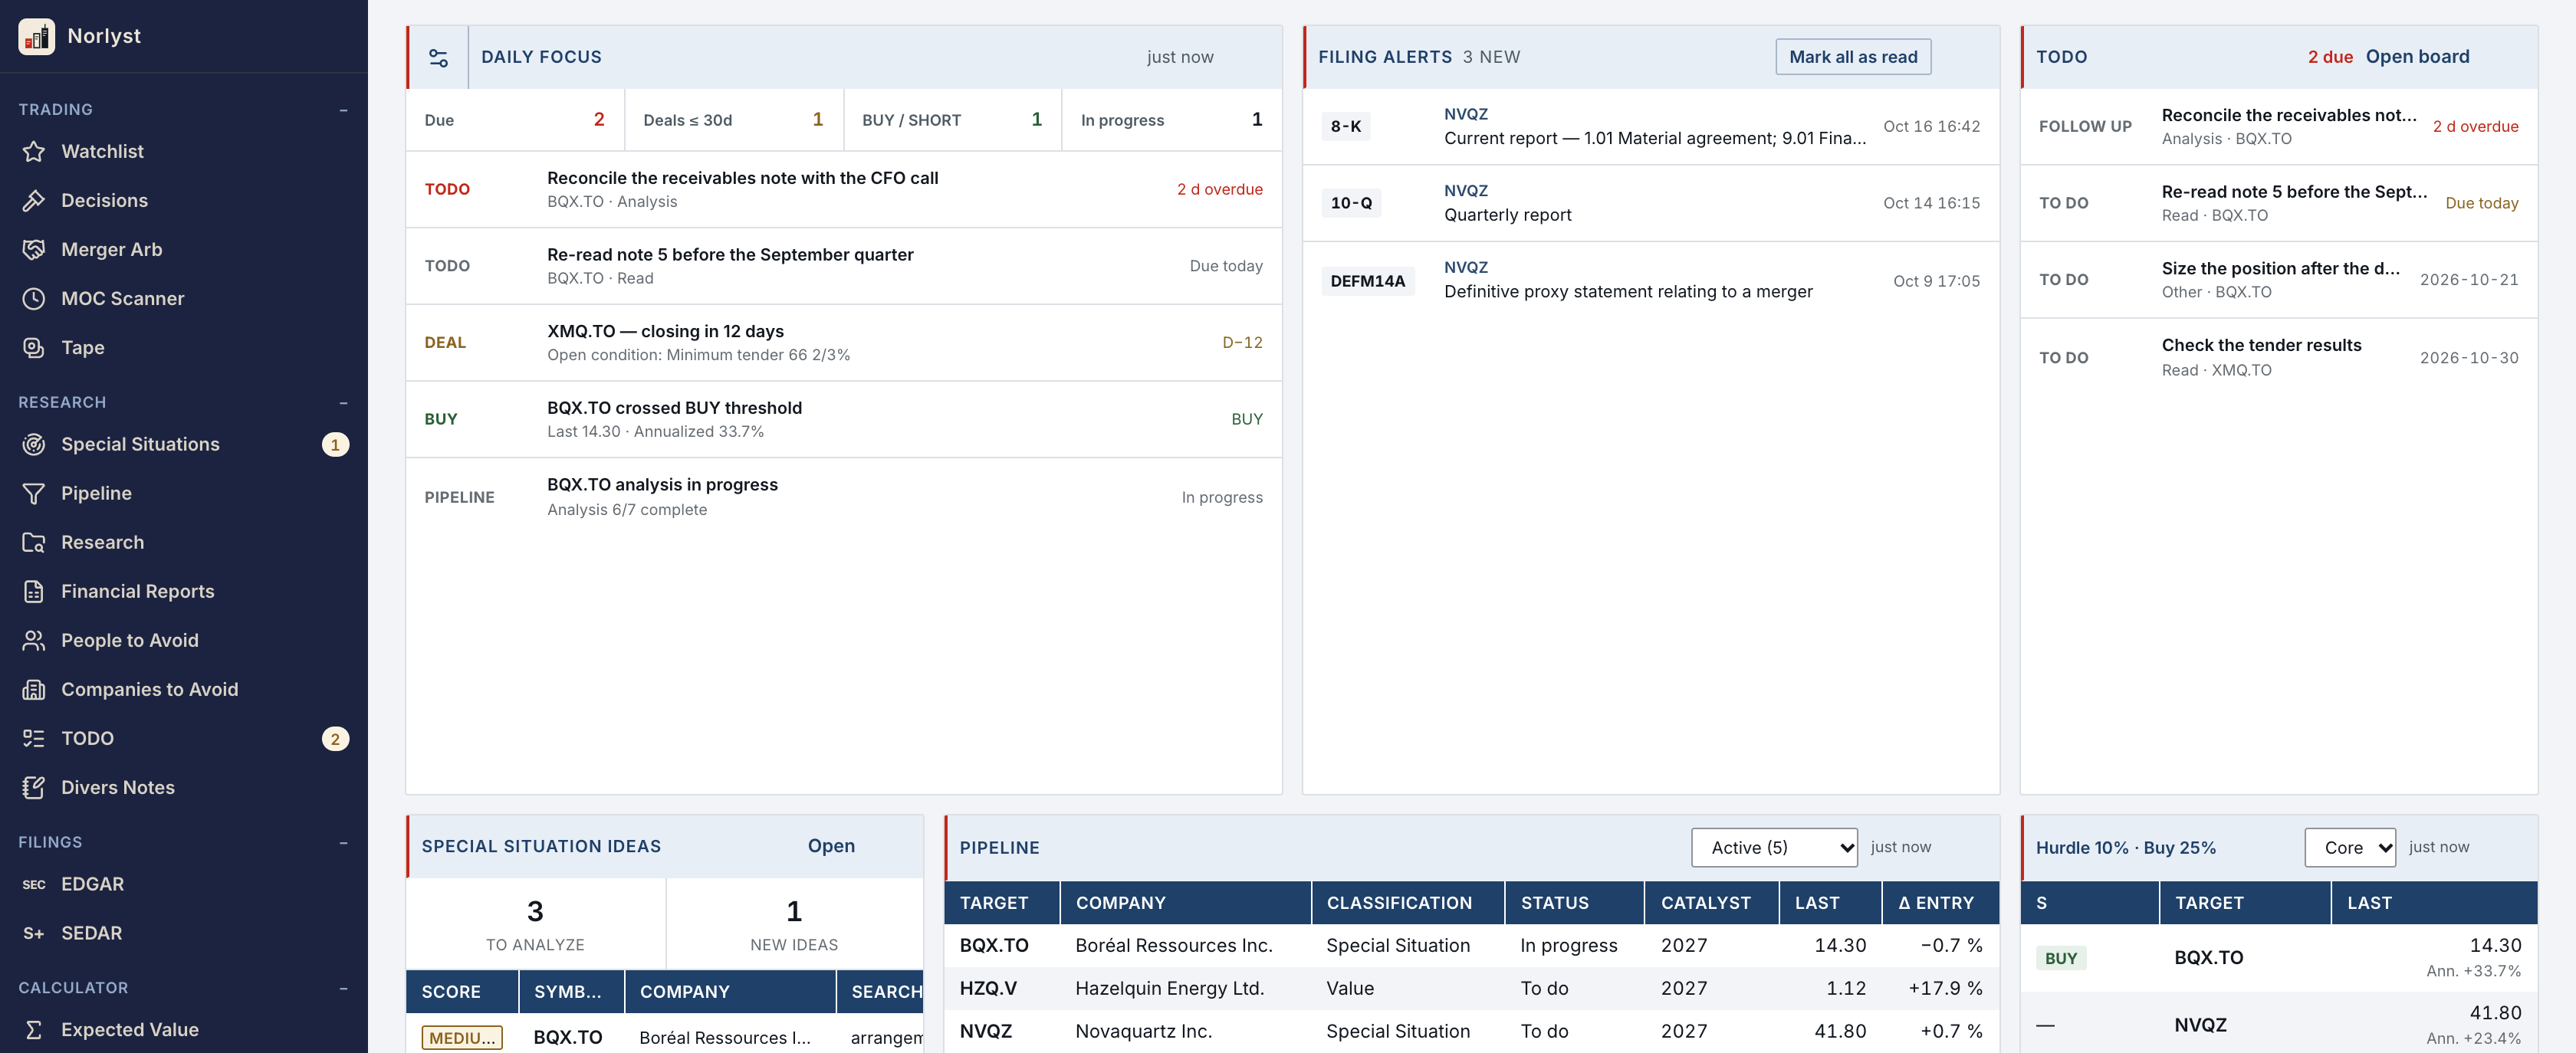Collapse the RESEARCH sidebar section
The image size is (2576, 1053).
[343, 403]
